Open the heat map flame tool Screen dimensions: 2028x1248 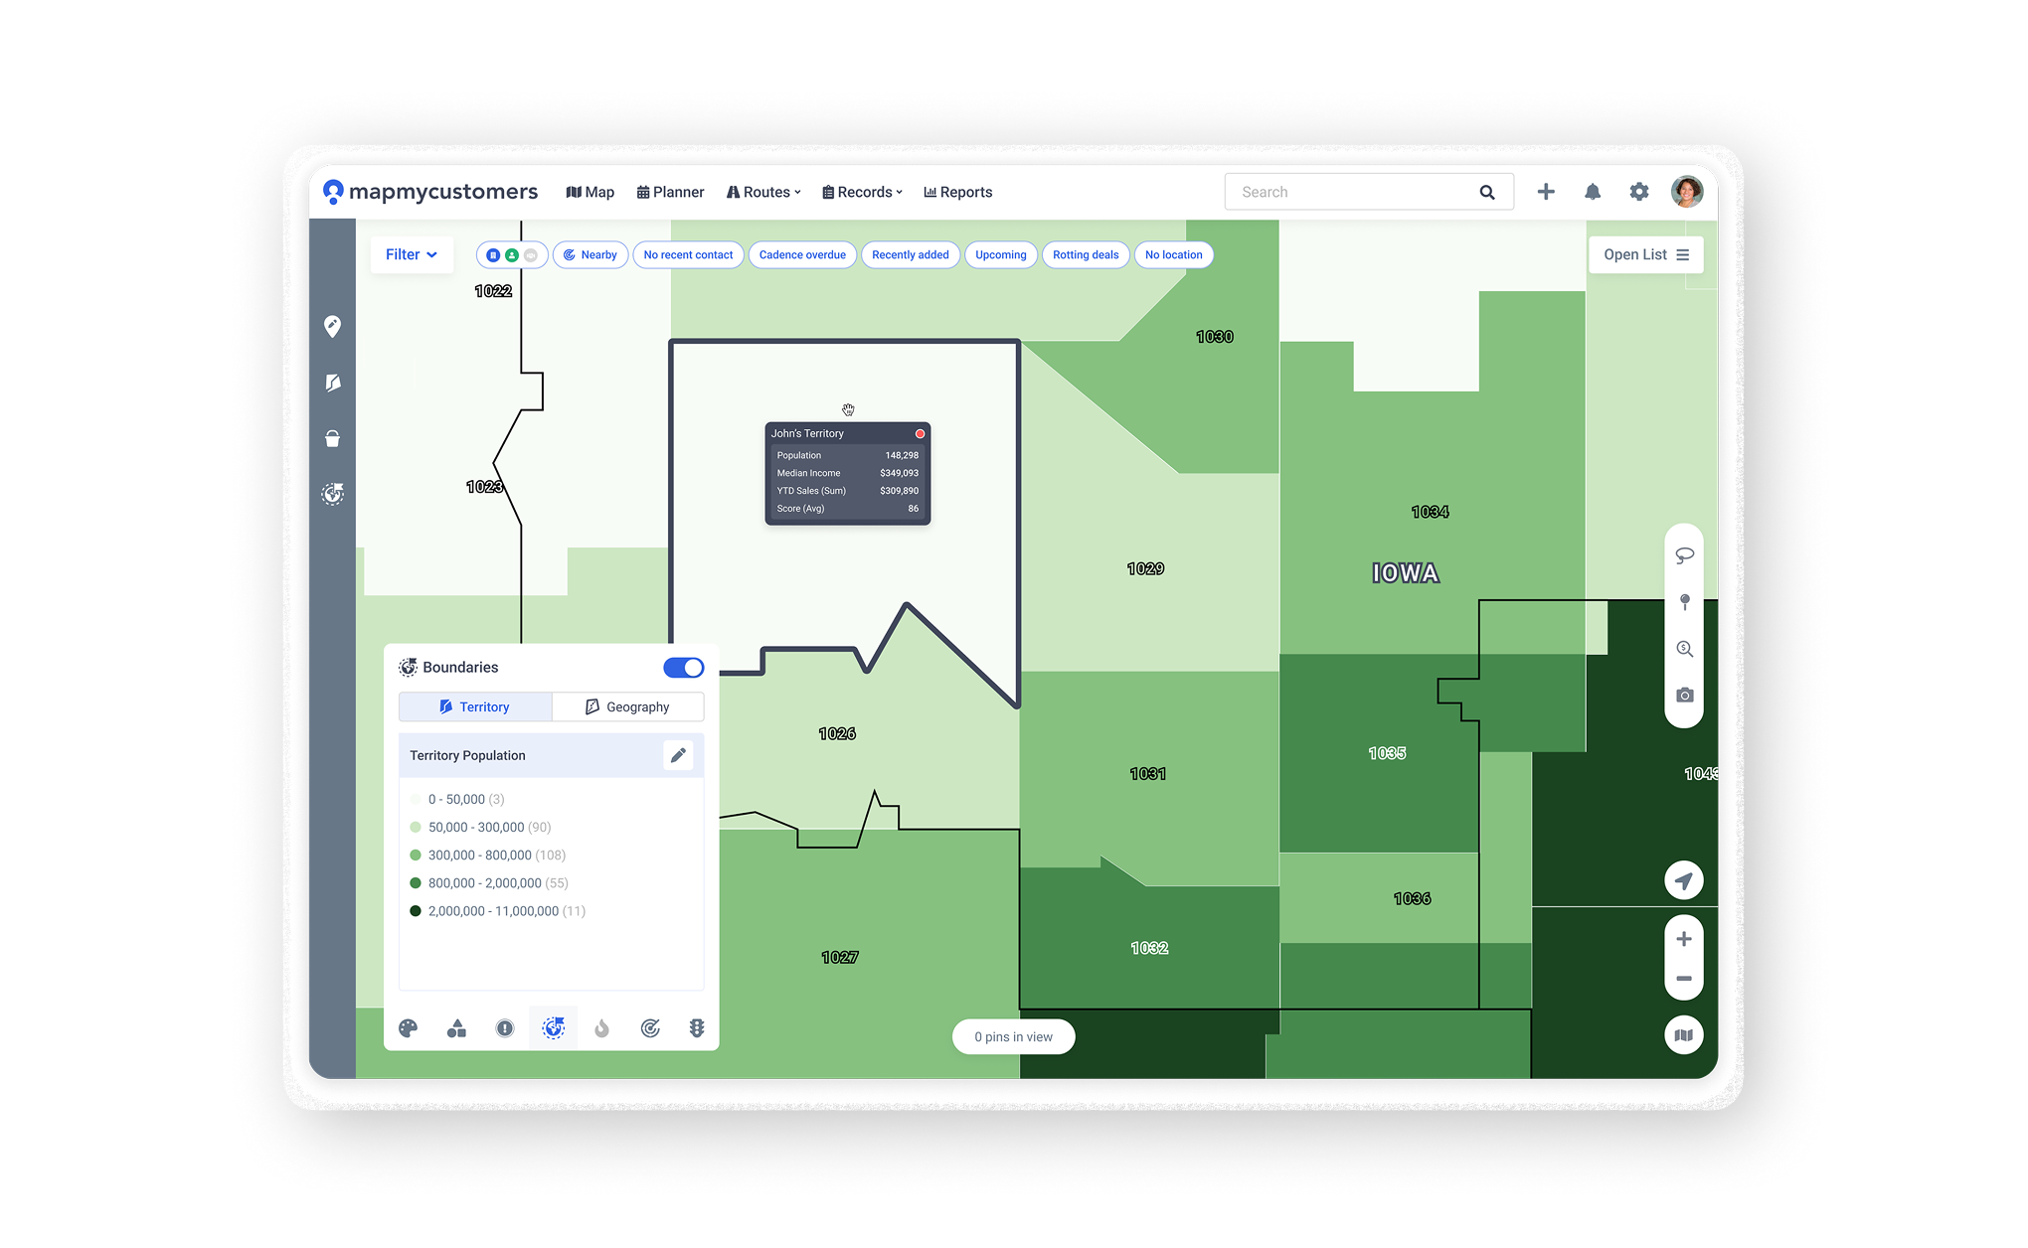click(x=601, y=1028)
